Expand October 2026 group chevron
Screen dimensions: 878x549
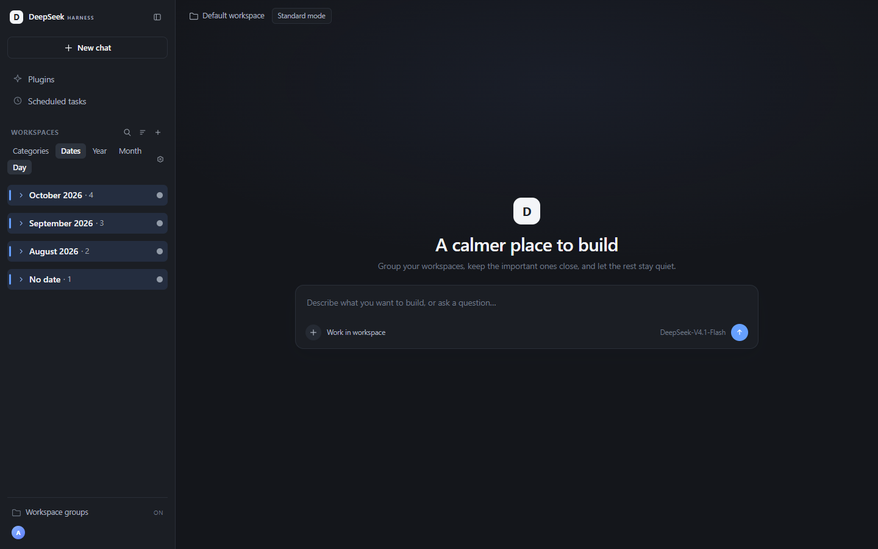pyautogui.click(x=21, y=195)
